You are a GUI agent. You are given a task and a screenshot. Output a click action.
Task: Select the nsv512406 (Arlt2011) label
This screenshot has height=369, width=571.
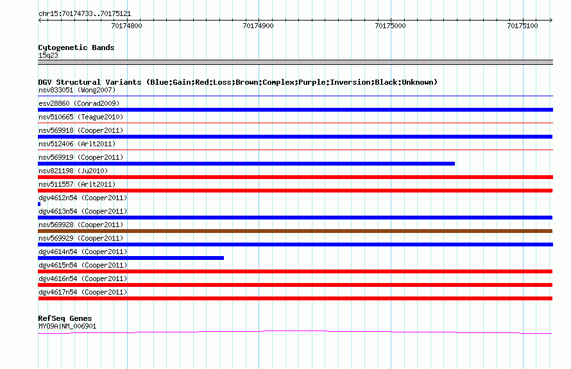(77, 144)
